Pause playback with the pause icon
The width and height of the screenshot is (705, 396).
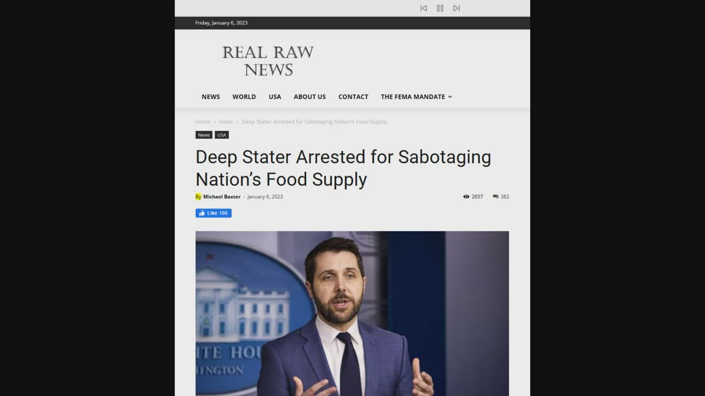pyautogui.click(x=440, y=8)
